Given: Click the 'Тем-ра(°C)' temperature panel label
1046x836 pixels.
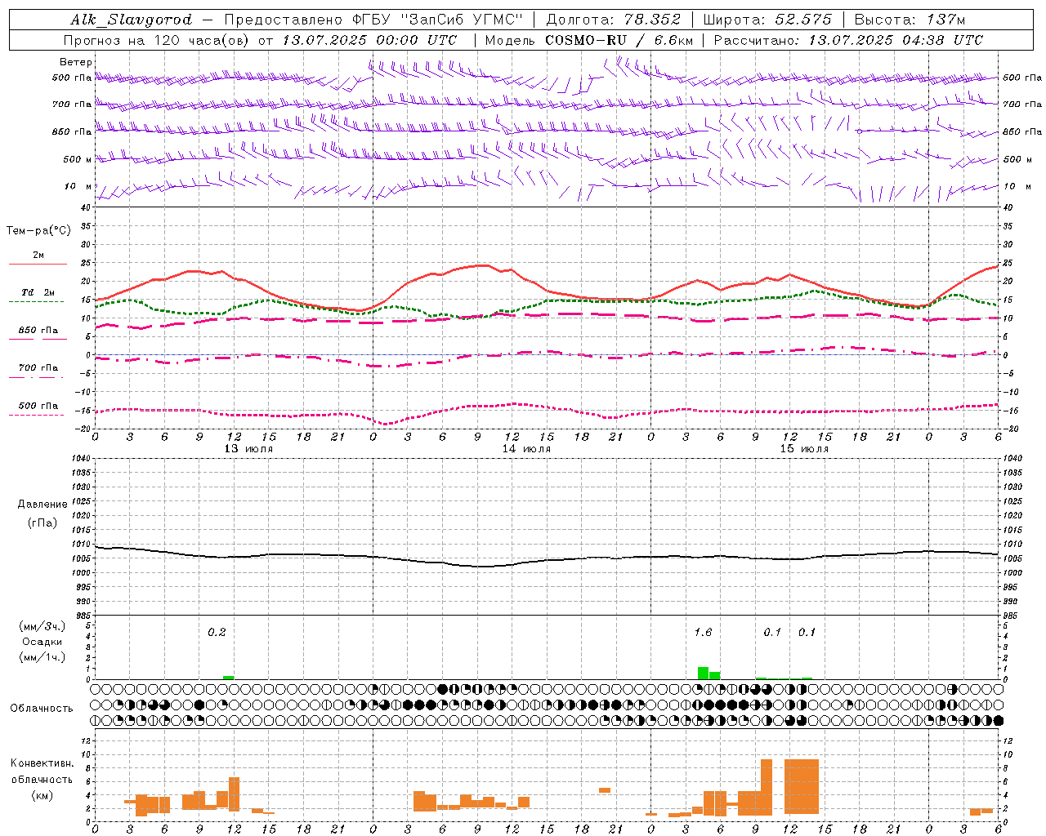Looking at the screenshot, I should pyautogui.click(x=38, y=231).
